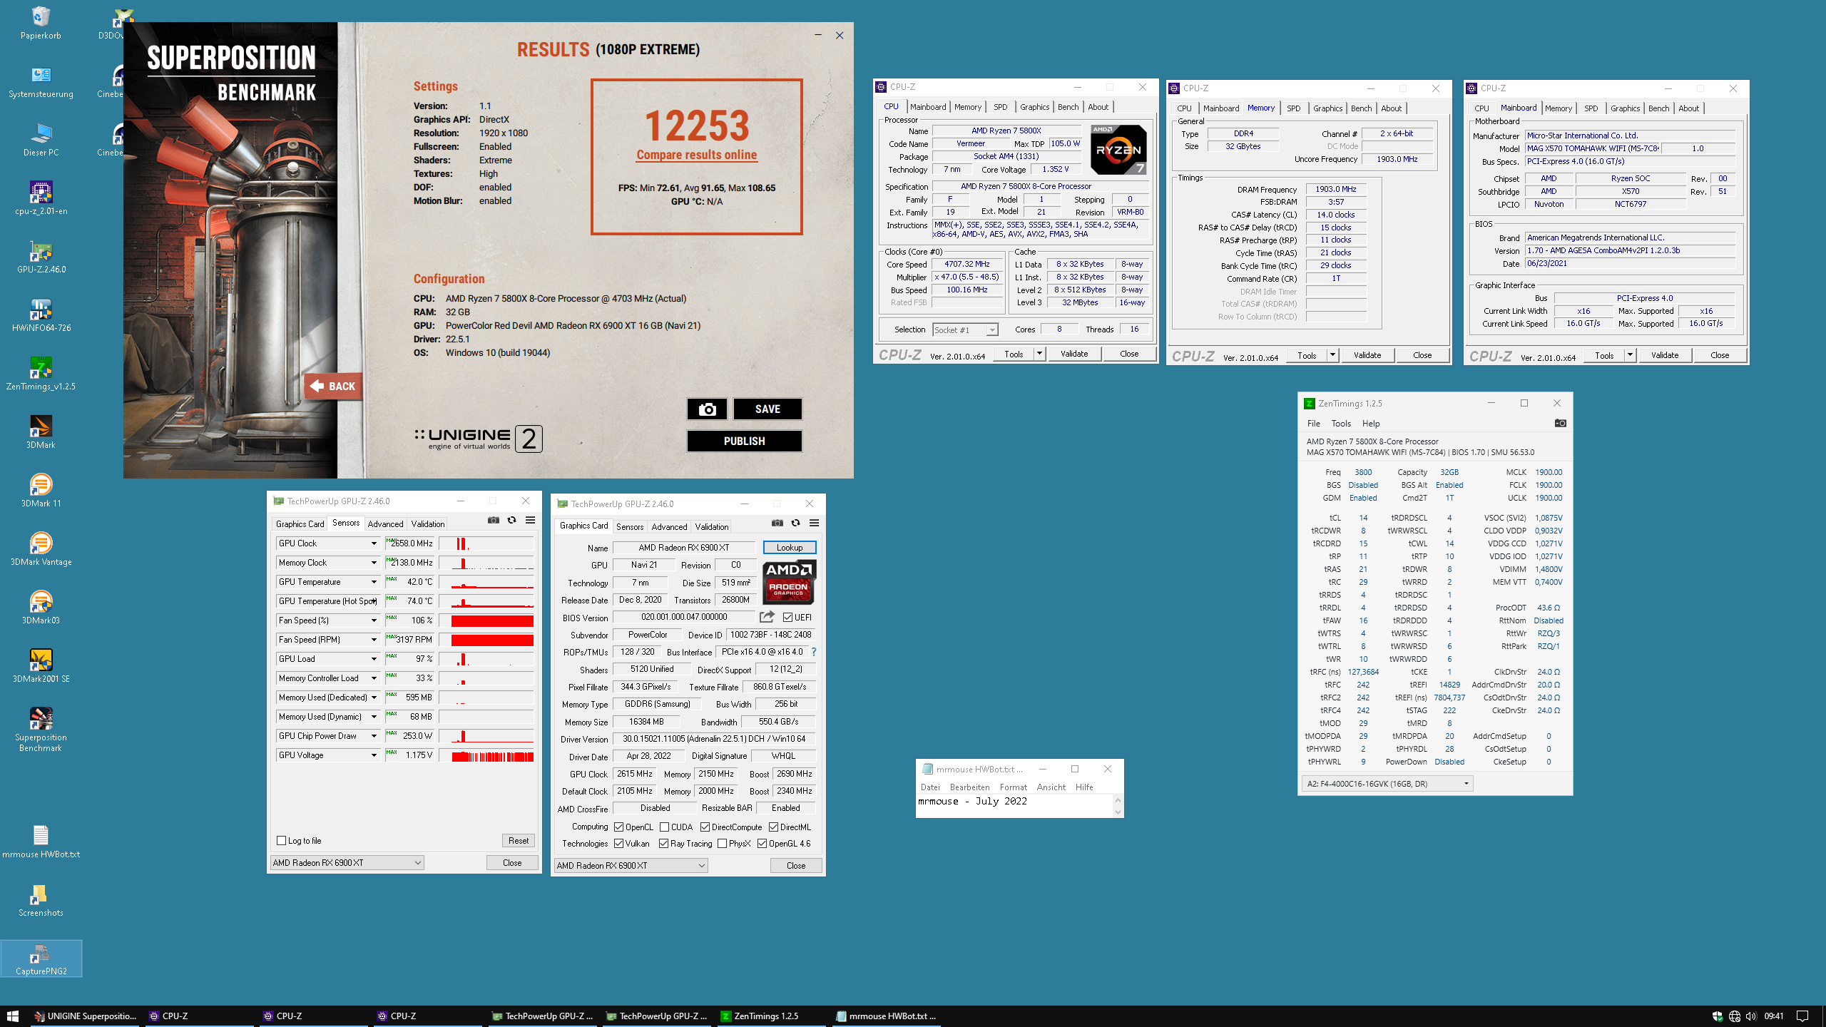The image size is (1826, 1027).
Task: Toggle the Log to file checkbox
Action: tap(281, 840)
